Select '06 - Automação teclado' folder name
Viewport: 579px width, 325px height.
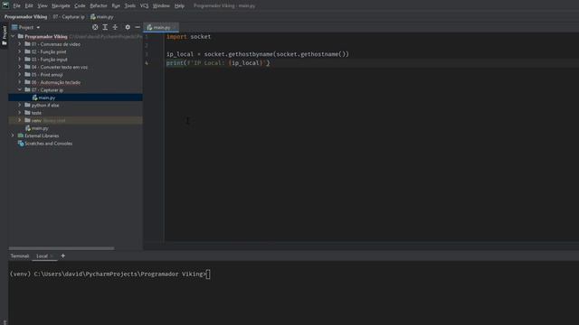pos(56,82)
